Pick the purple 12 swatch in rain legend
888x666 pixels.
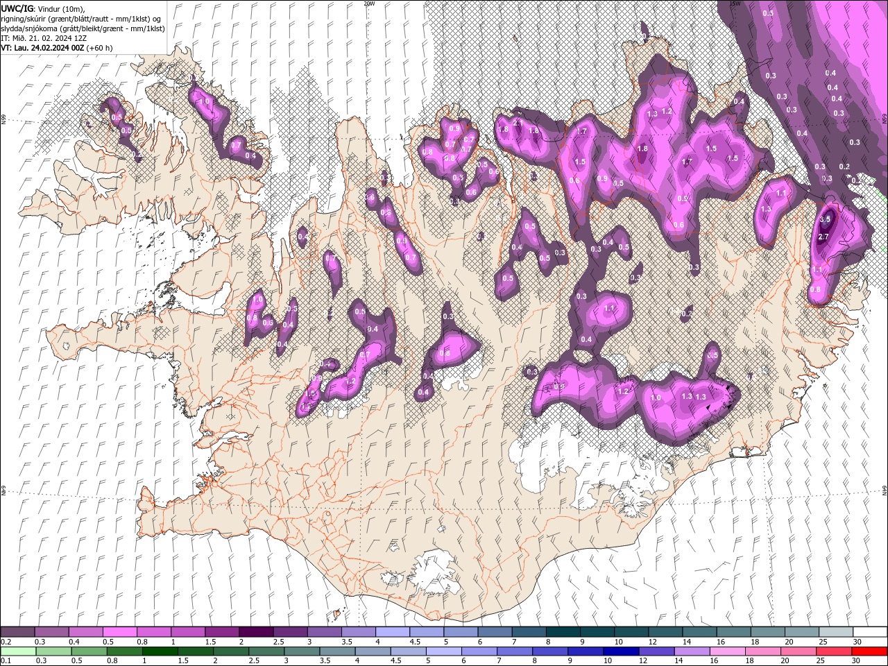point(656,651)
